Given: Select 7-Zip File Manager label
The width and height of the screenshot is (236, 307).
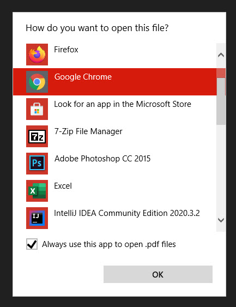Looking at the screenshot, I should [88, 131].
